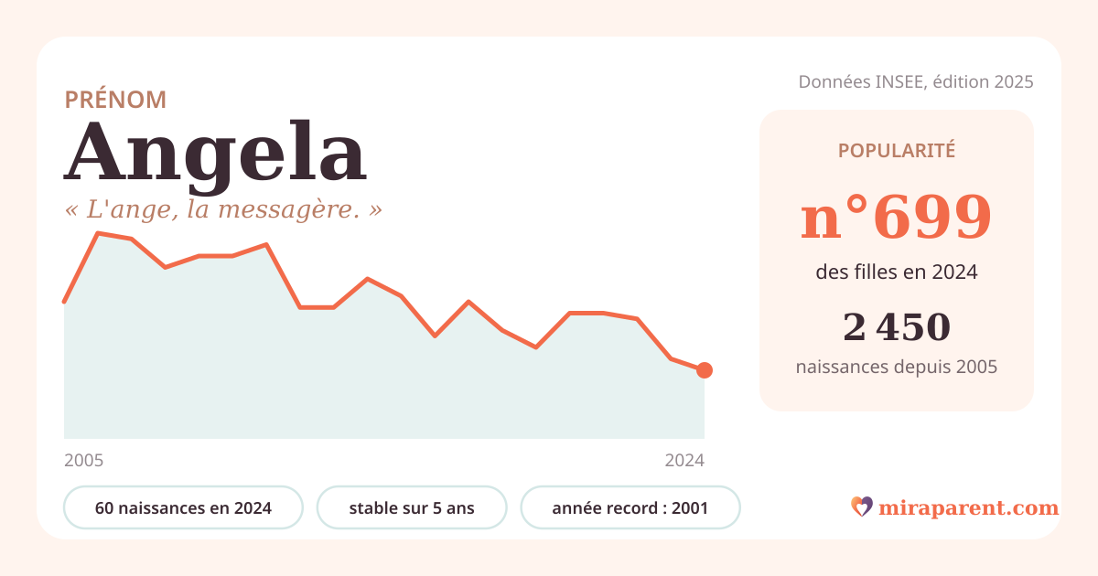
Task: Click the 2005 axis label
Action: (84, 461)
